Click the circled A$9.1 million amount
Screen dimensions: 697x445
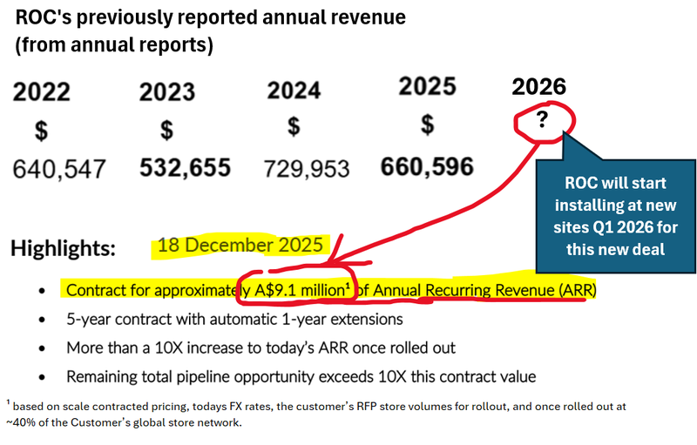(301, 289)
